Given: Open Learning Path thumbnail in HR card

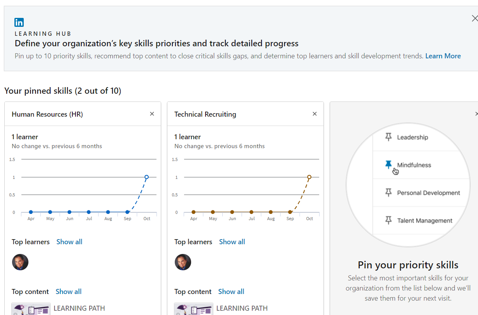Looking at the screenshot, I should (31, 309).
